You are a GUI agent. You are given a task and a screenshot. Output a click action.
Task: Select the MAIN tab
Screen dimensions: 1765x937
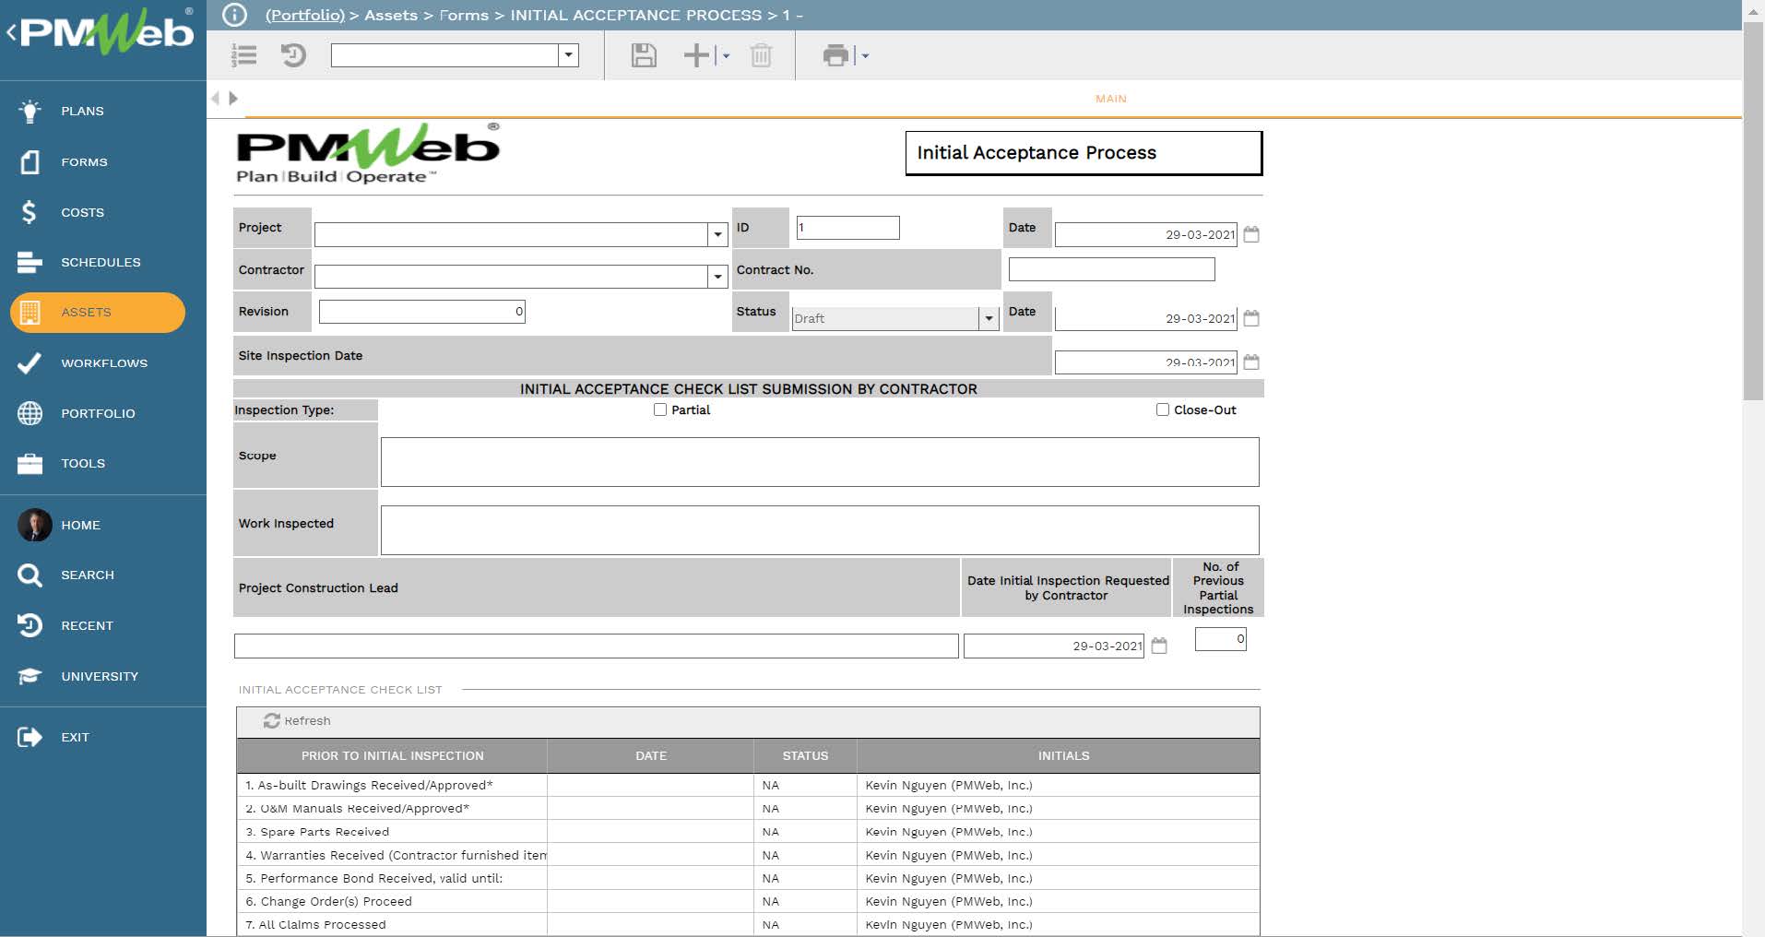click(x=1110, y=99)
